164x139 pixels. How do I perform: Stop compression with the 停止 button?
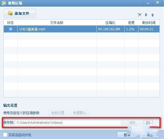[x=150, y=135]
